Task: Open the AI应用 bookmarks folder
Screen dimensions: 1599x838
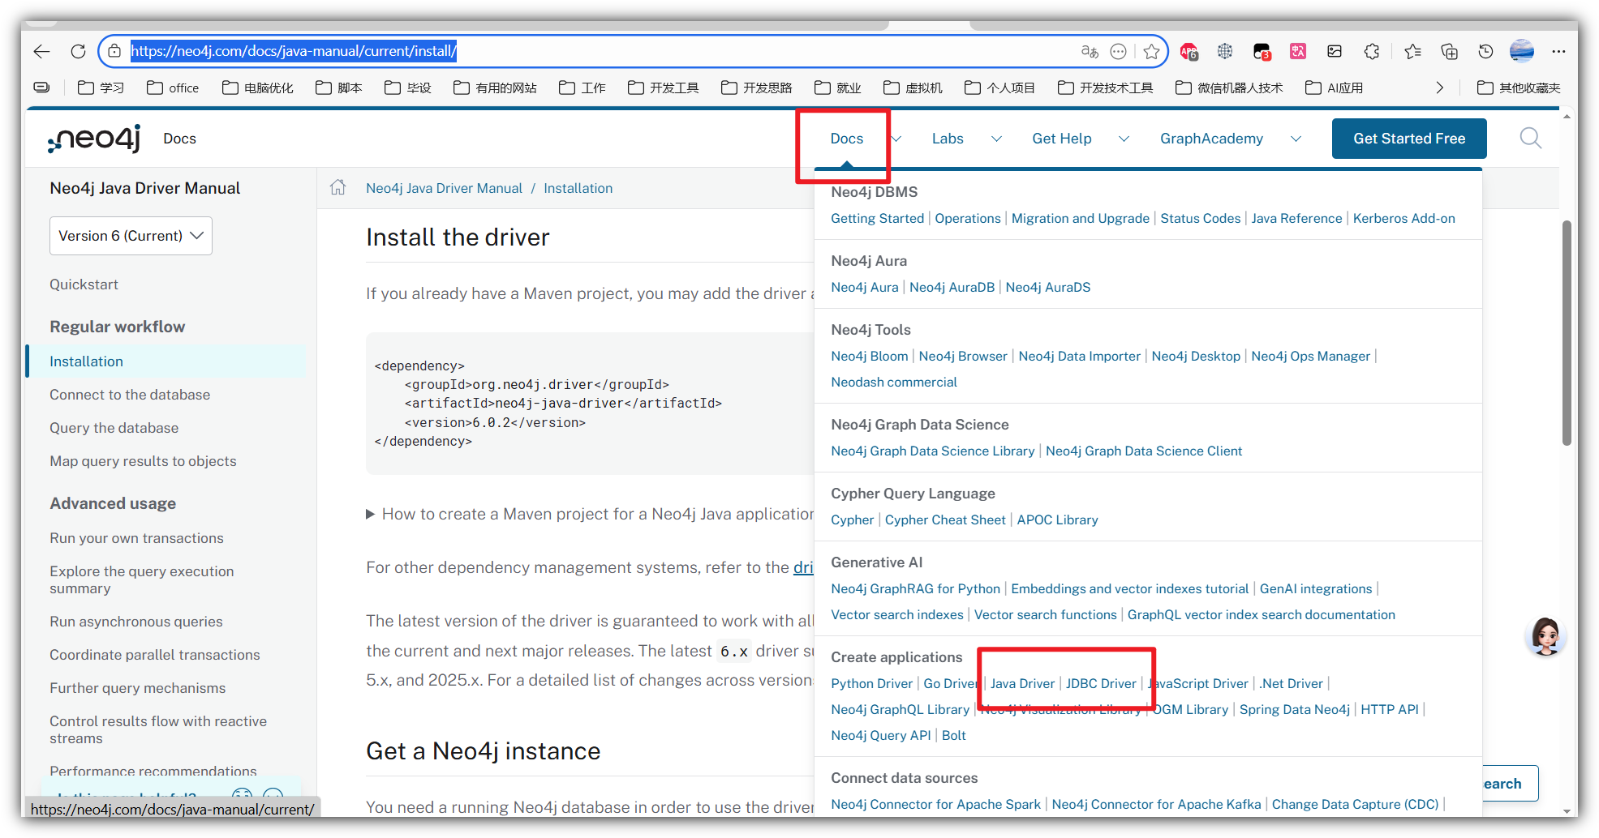Action: (1335, 88)
